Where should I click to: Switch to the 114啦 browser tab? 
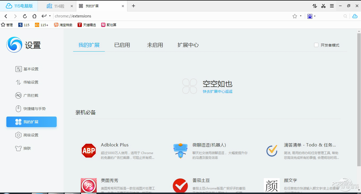(x=57, y=6)
